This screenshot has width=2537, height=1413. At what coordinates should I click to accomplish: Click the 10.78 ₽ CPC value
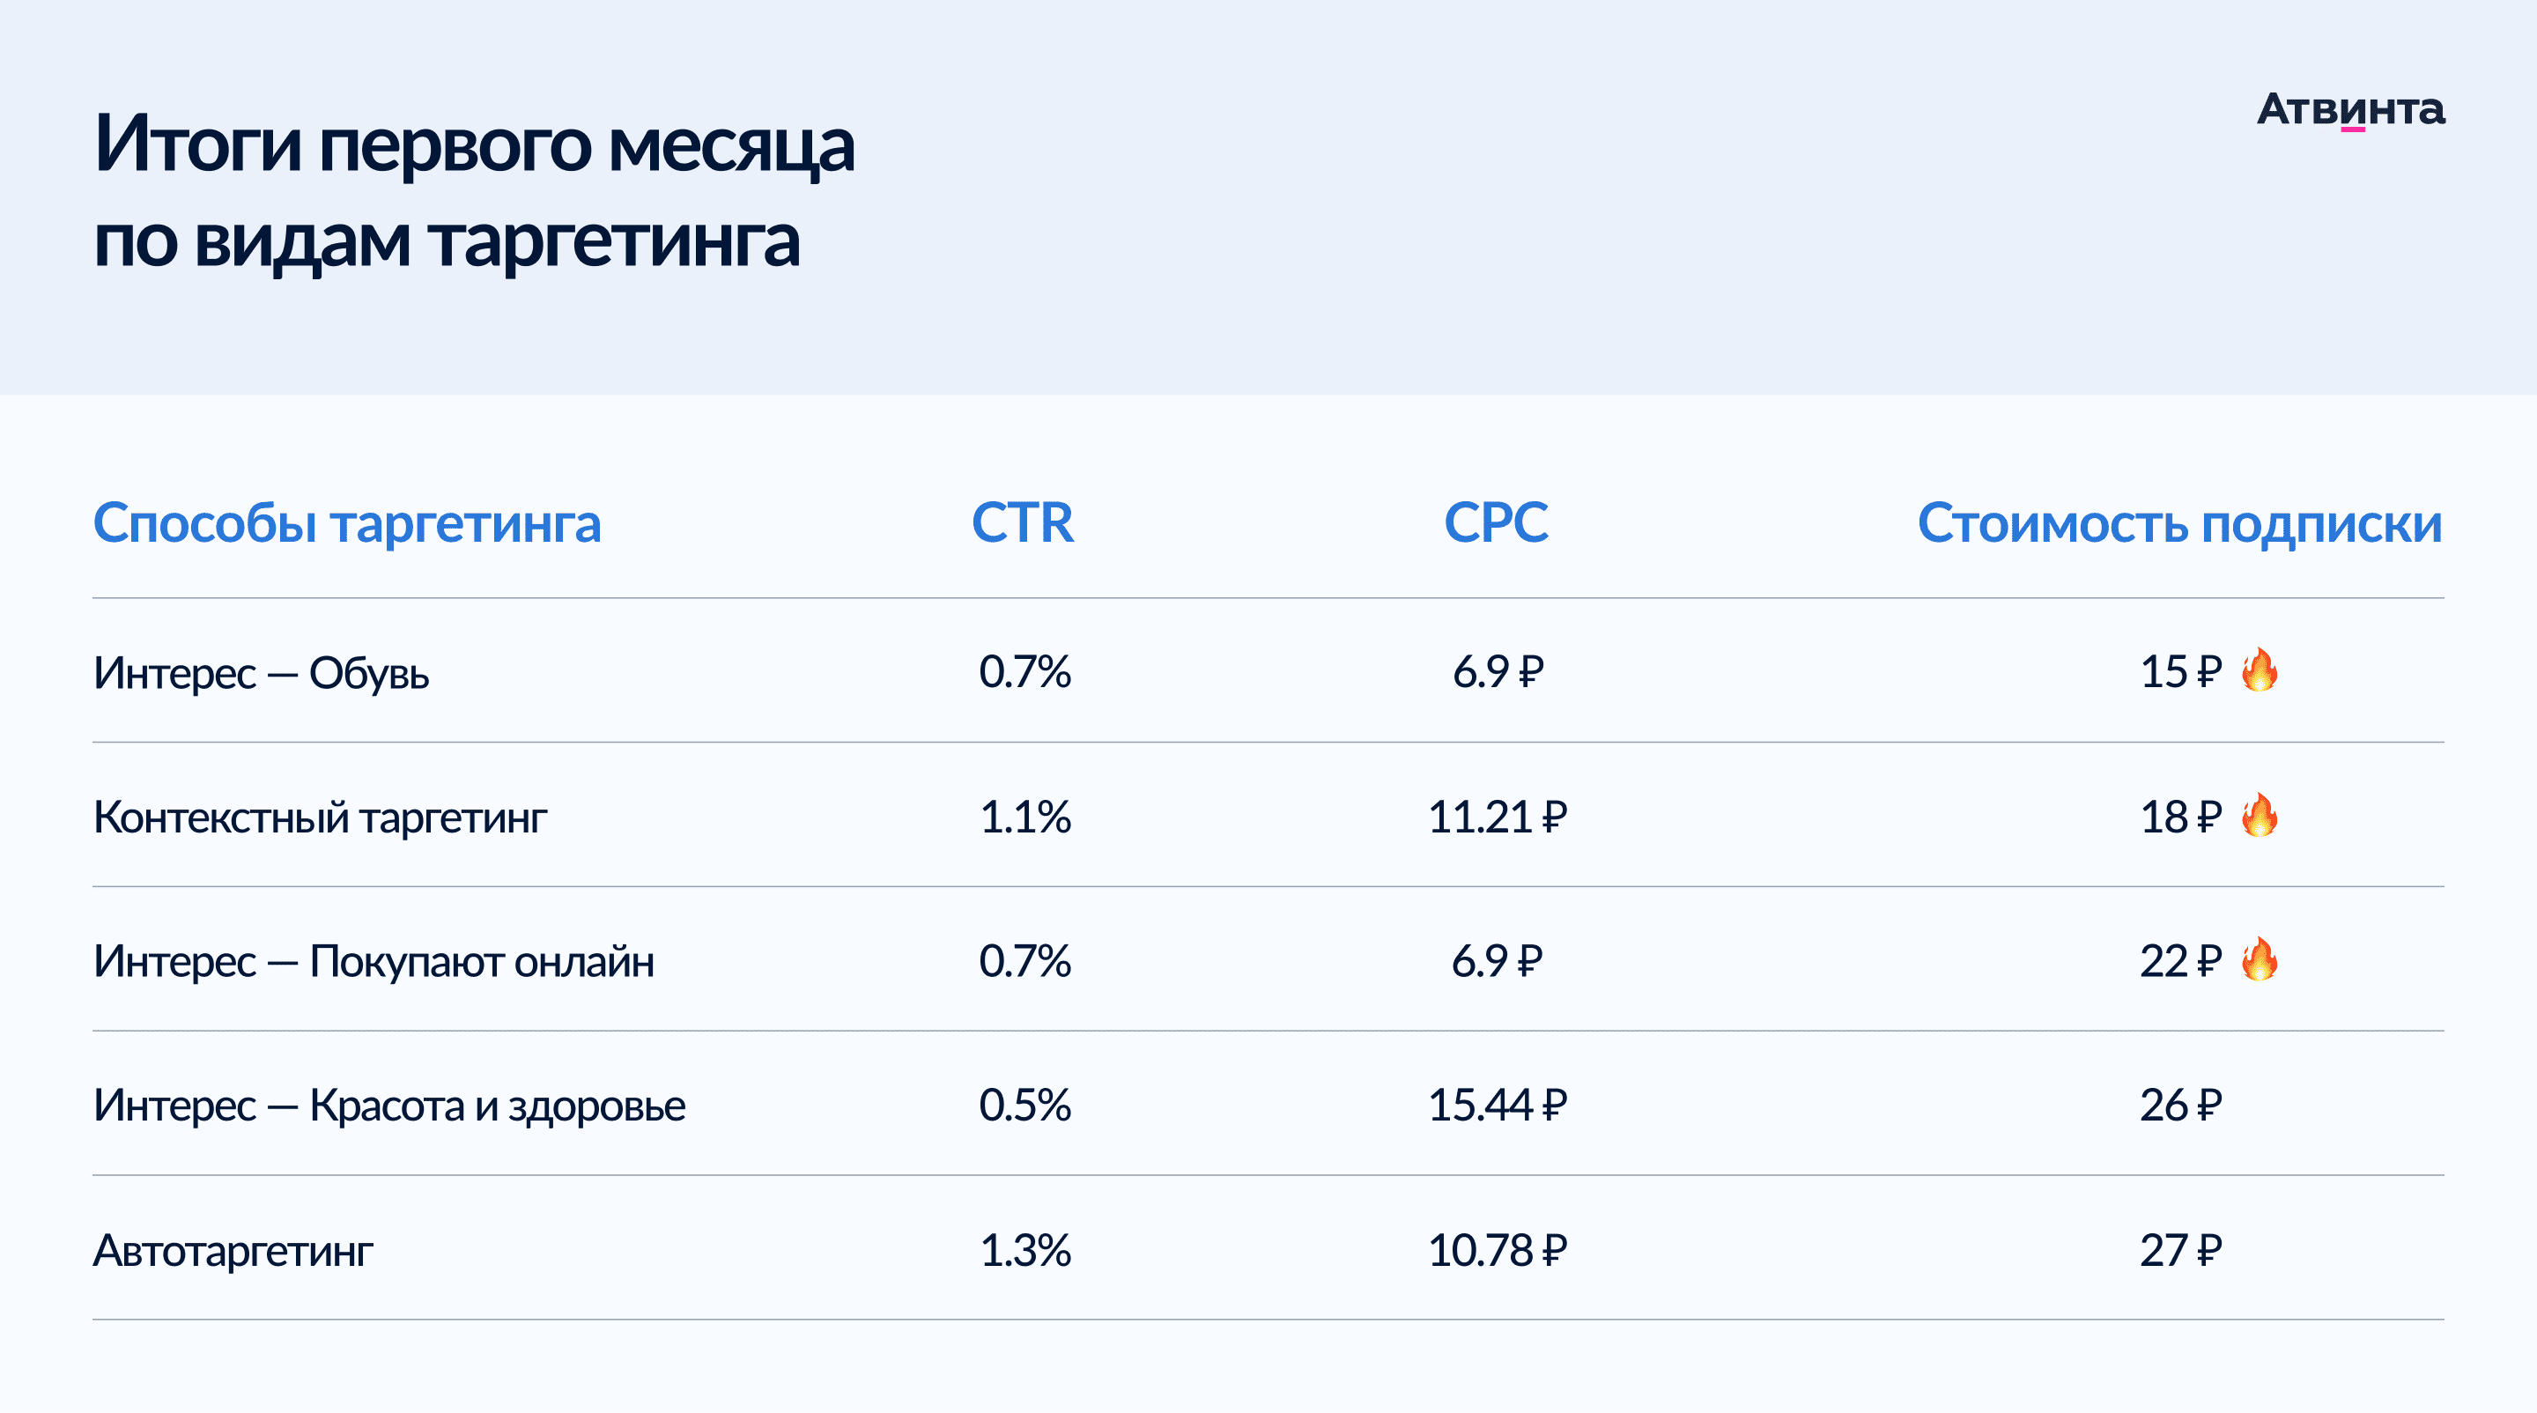click(1497, 1249)
